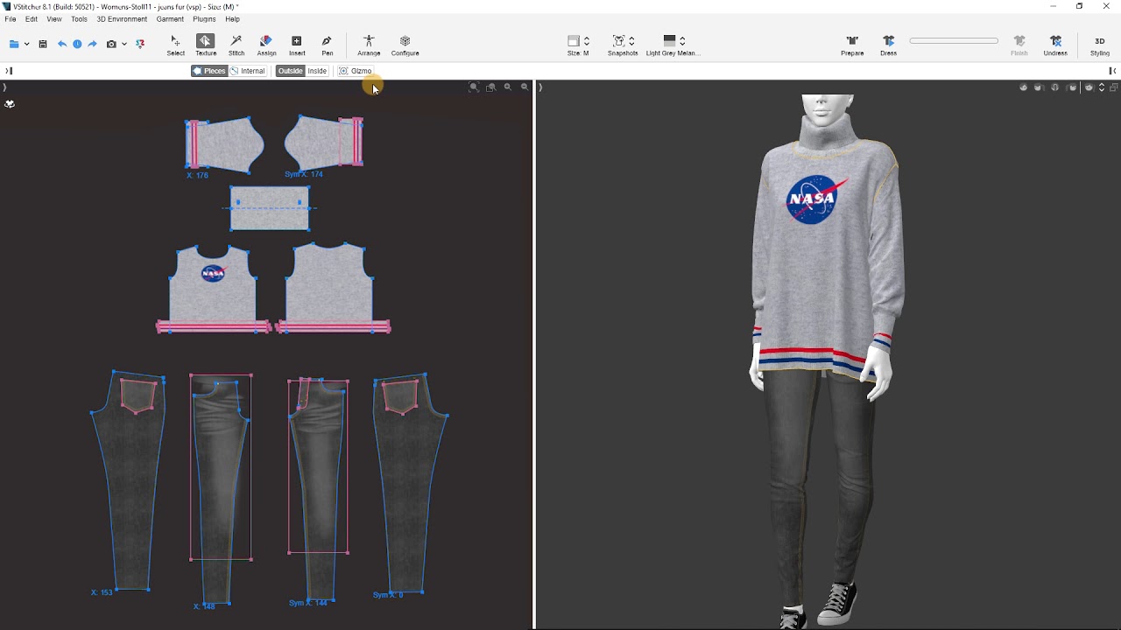Viewport: 1121px width, 630px height.
Task: Click the Dress garment icon
Action: point(888,45)
